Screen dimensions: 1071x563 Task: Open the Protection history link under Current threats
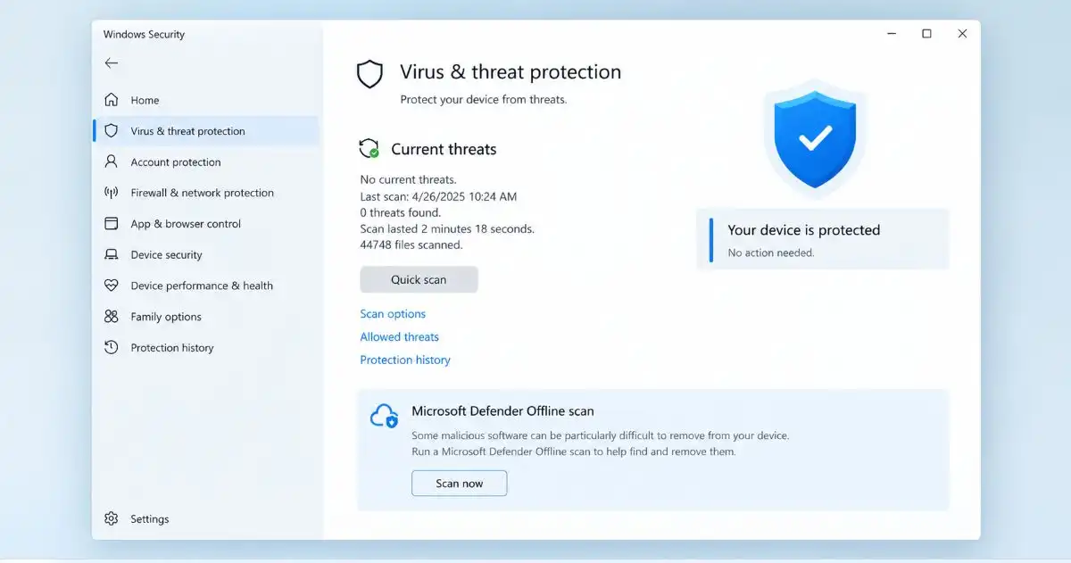click(x=405, y=360)
